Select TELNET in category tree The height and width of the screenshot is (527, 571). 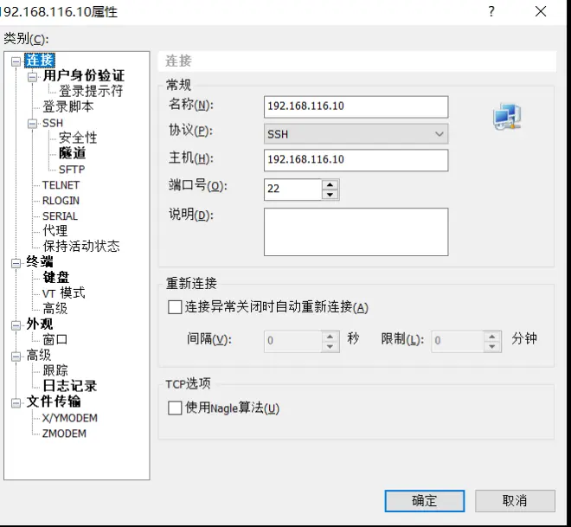click(x=61, y=185)
